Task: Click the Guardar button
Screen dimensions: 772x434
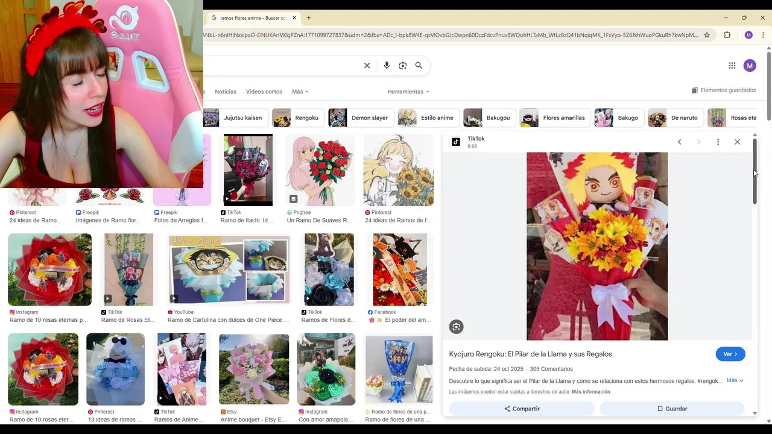Action: (x=672, y=409)
